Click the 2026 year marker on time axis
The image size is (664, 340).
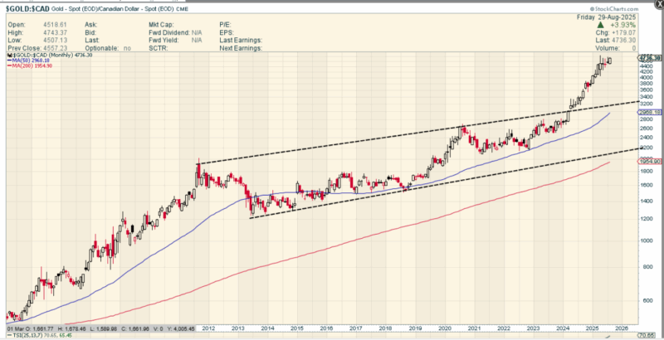(x=621, y=328)
